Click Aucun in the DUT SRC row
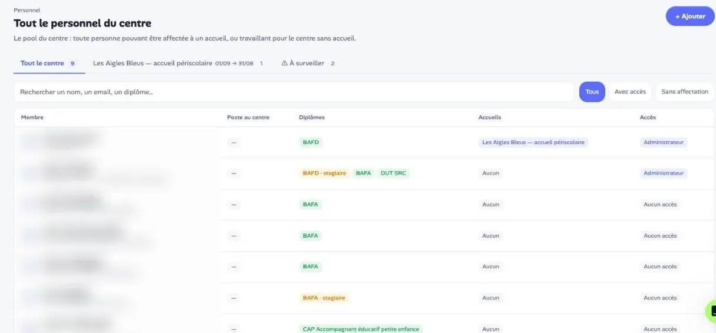 (490, 174)
